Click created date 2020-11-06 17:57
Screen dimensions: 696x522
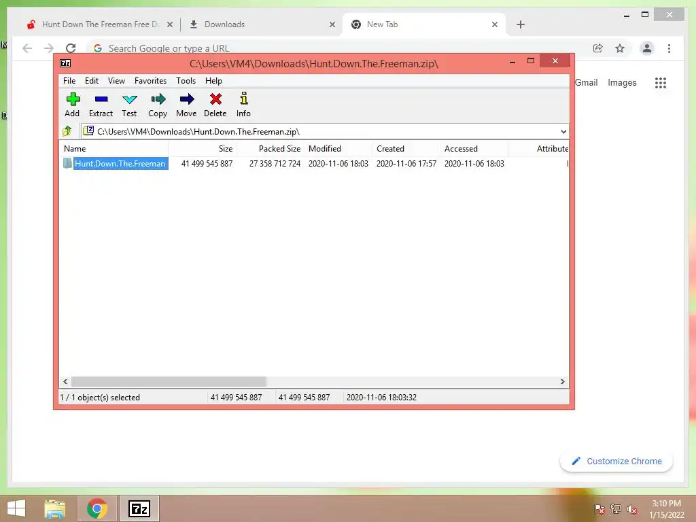(406, 163)
